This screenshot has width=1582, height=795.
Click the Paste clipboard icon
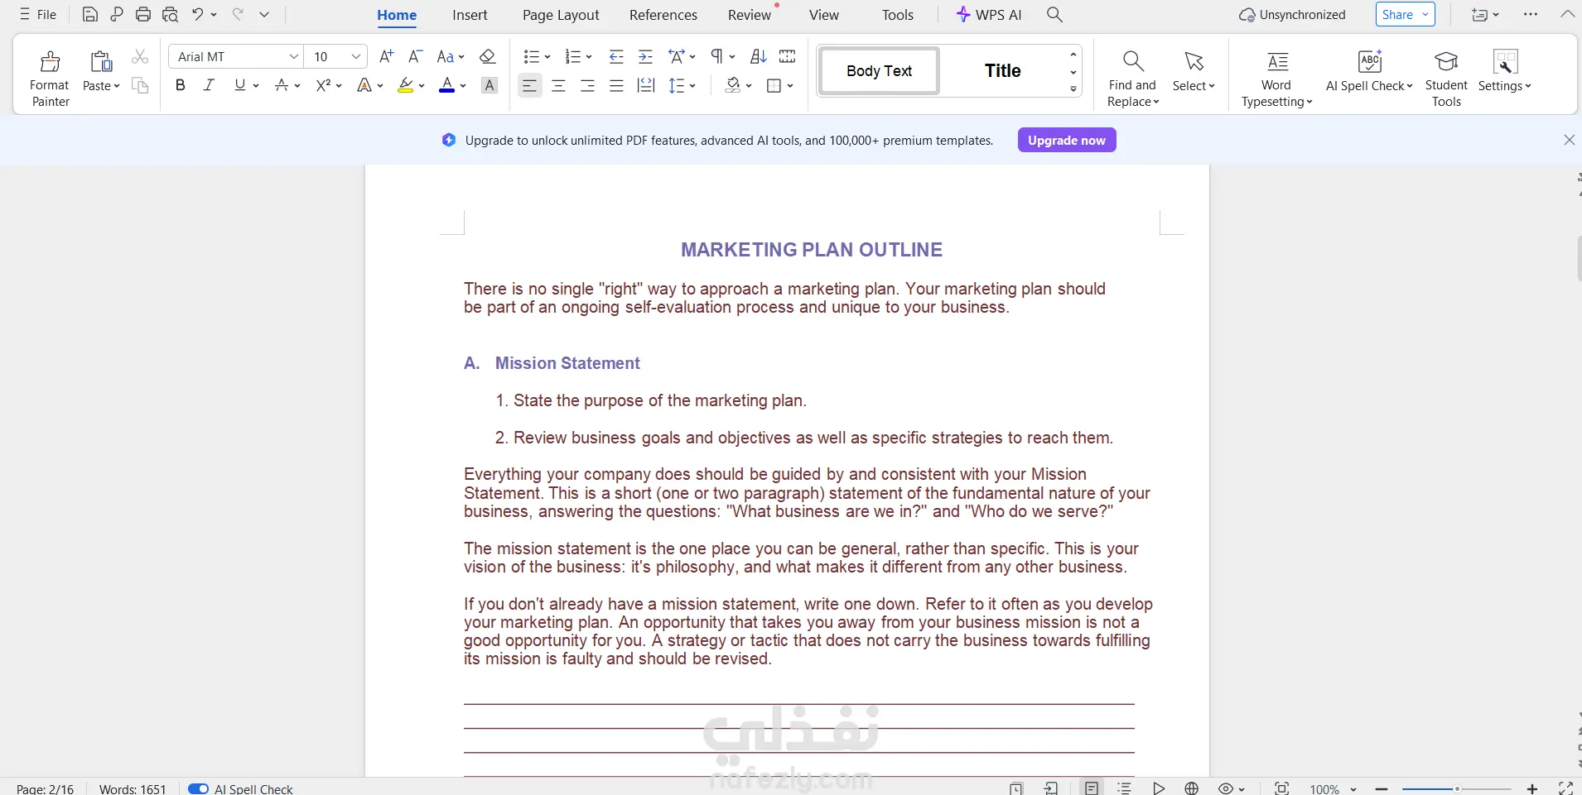101,61
